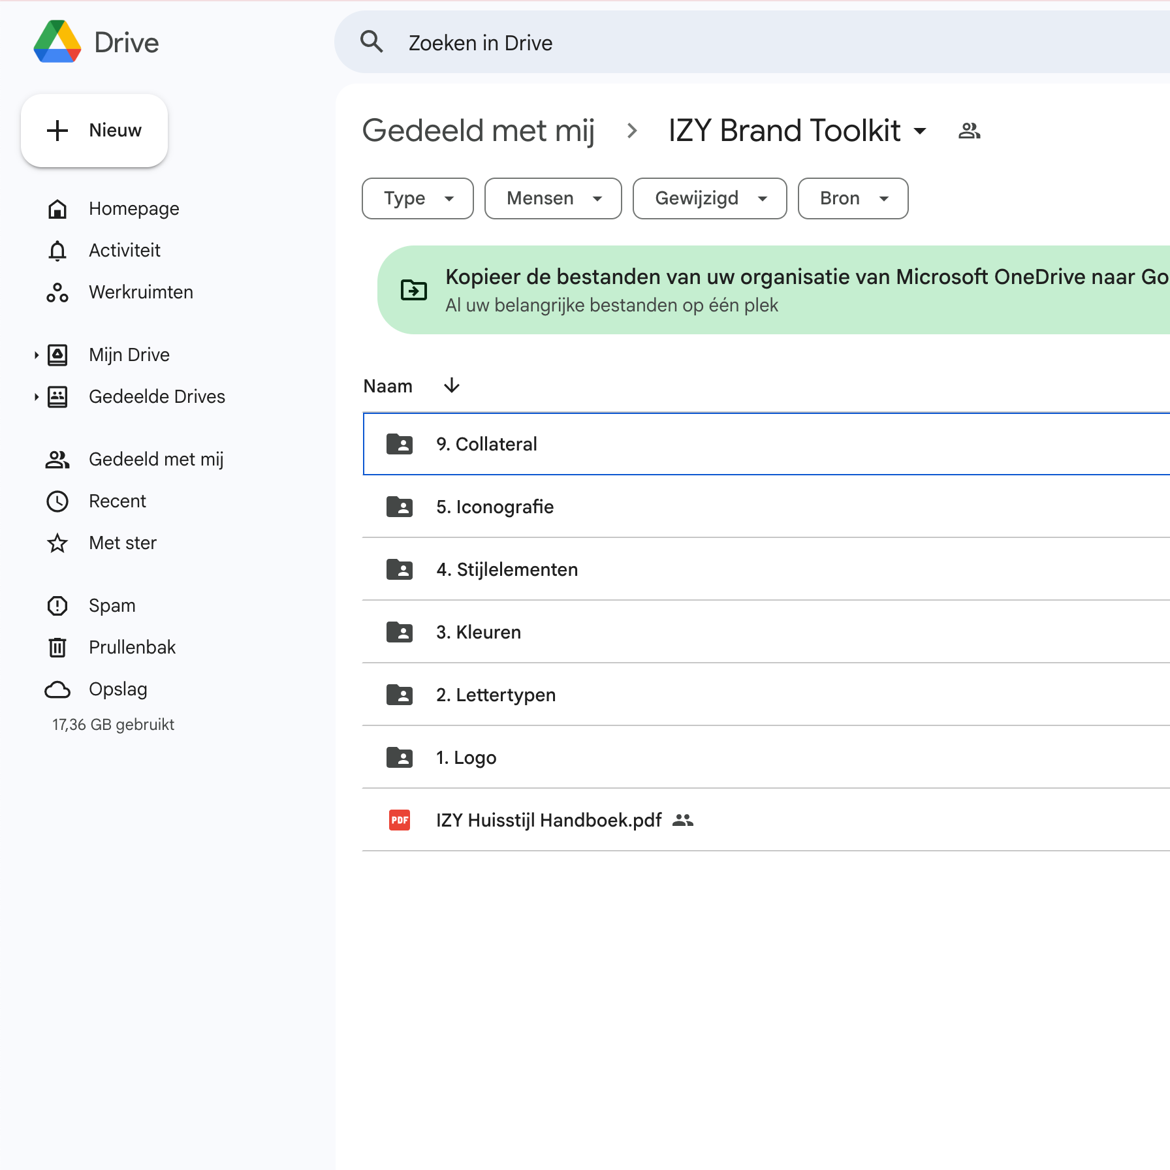This screenshot has width=1170, height=1170.
Task: Open the IZY Brand Toolkit folder menu
Action: point(797,131)
